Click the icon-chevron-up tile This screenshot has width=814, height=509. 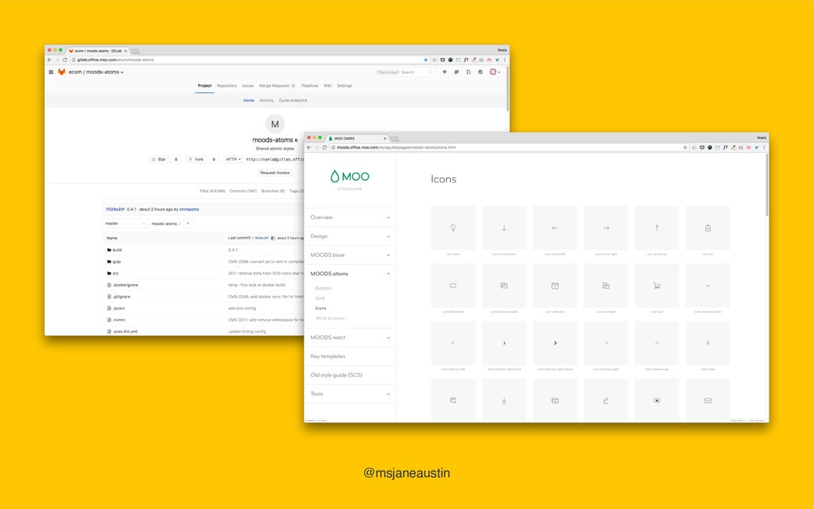[x=657, y=343]
